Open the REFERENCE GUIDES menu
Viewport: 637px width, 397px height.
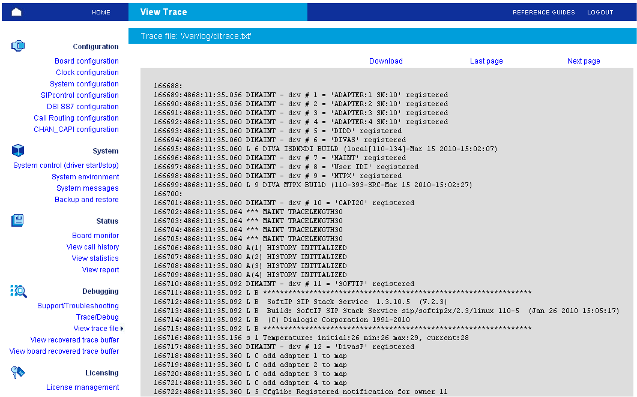(543, 12)
